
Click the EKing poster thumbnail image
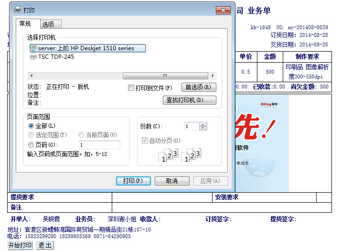click(x=262, y=143)
